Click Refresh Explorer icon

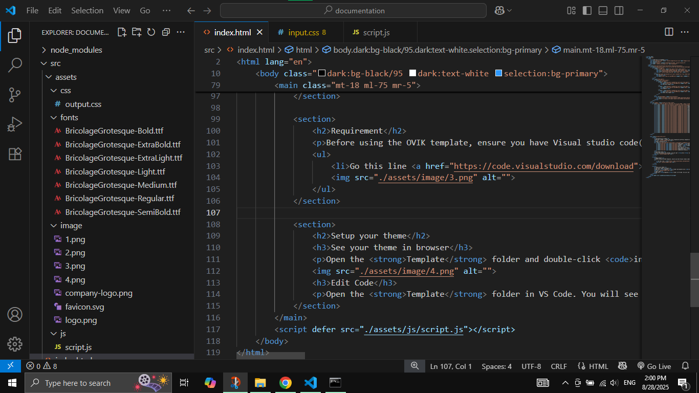(151, 32)
